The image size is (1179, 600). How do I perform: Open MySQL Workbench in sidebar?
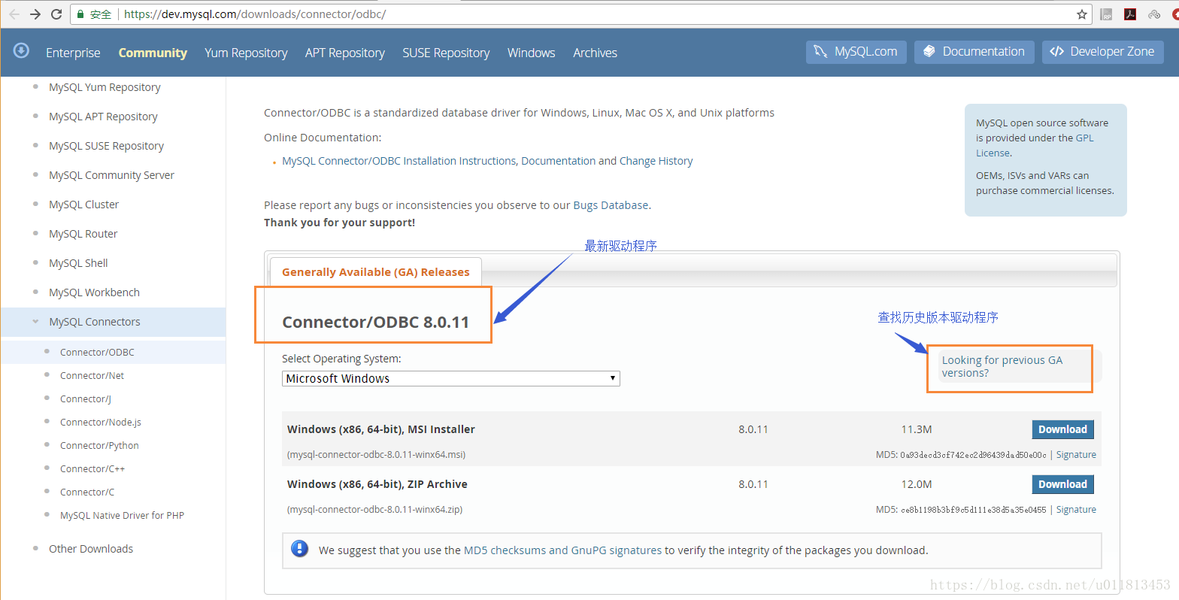pyautogui.click(x=94, y=292)
